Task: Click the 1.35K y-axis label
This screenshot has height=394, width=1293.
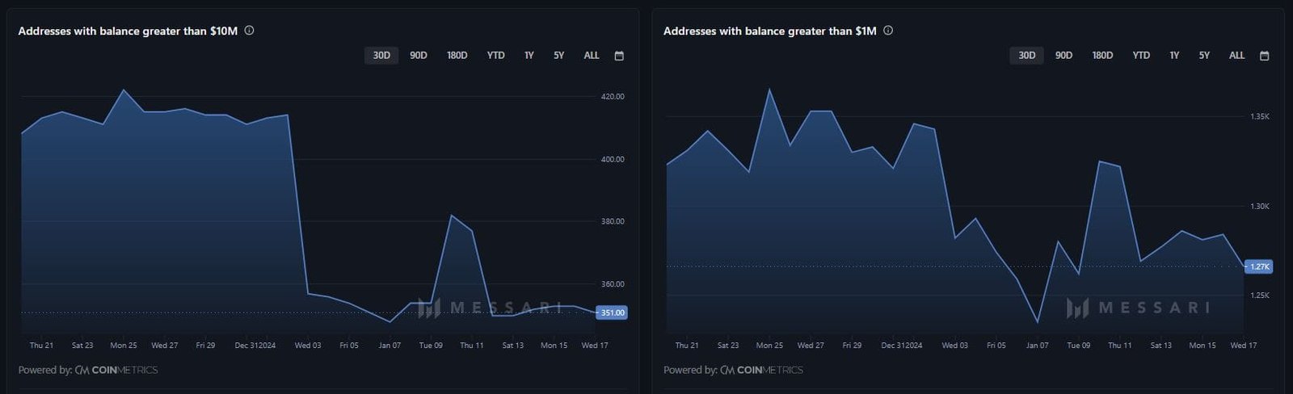Action: 1260,117
